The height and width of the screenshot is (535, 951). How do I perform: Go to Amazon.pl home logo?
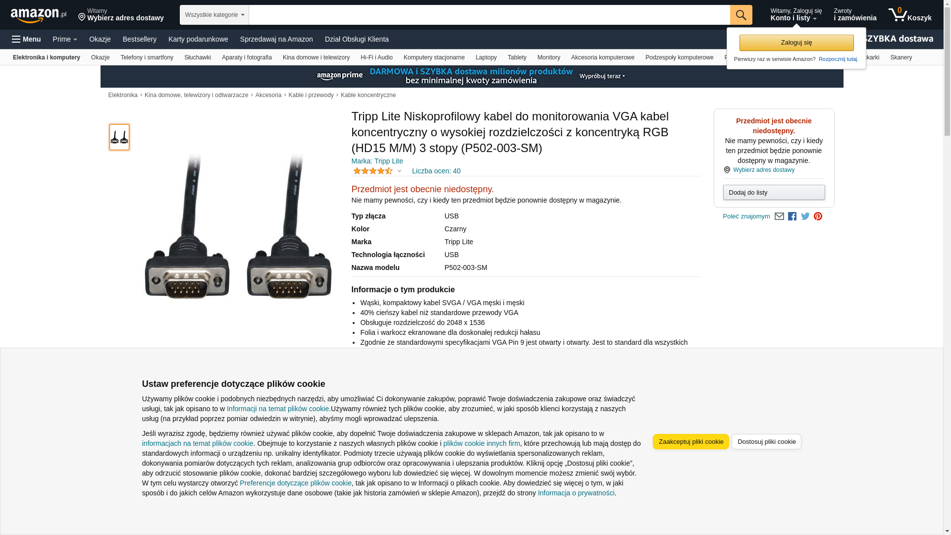(39, 15)
